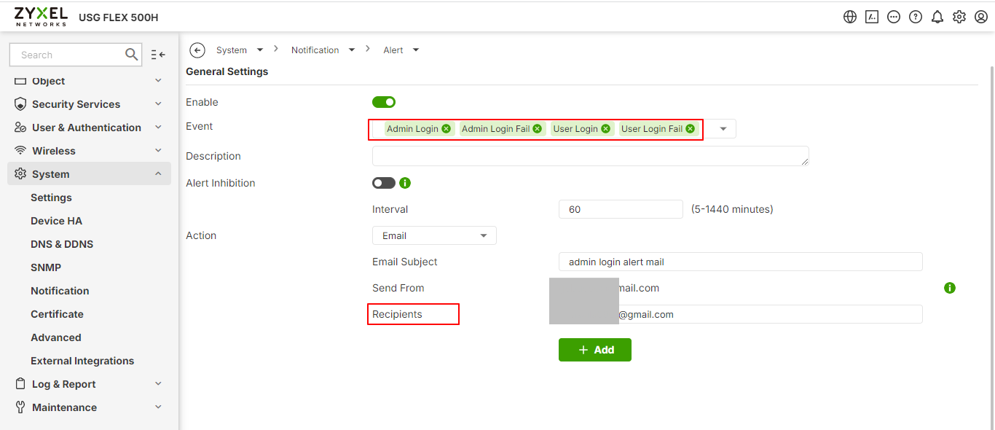Image resolution: width=995 pixels, height=430 pixels.
Task: Open the Notification submenu item
Action: (60, 291)
